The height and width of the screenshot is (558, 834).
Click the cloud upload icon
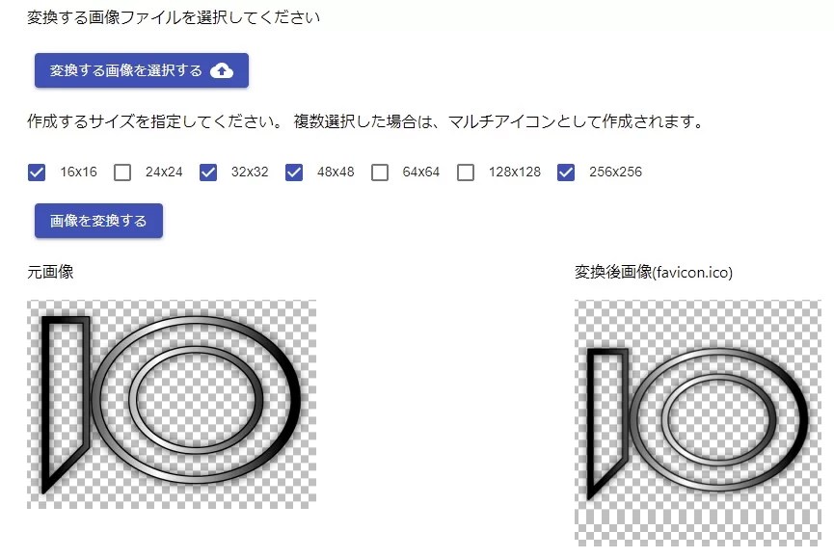pos(222,70)
